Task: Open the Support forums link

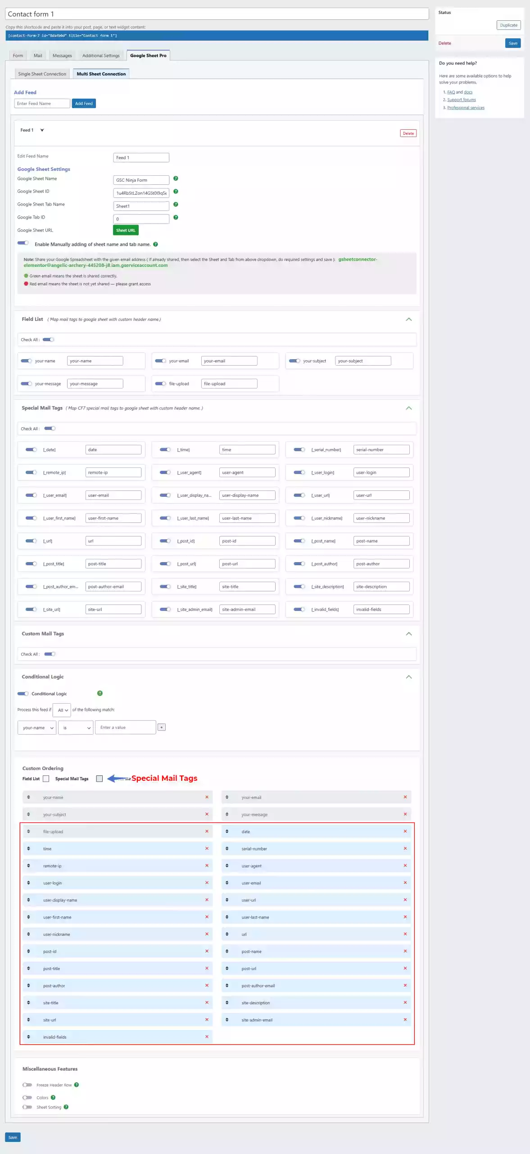Action: [x=461, y=100]
